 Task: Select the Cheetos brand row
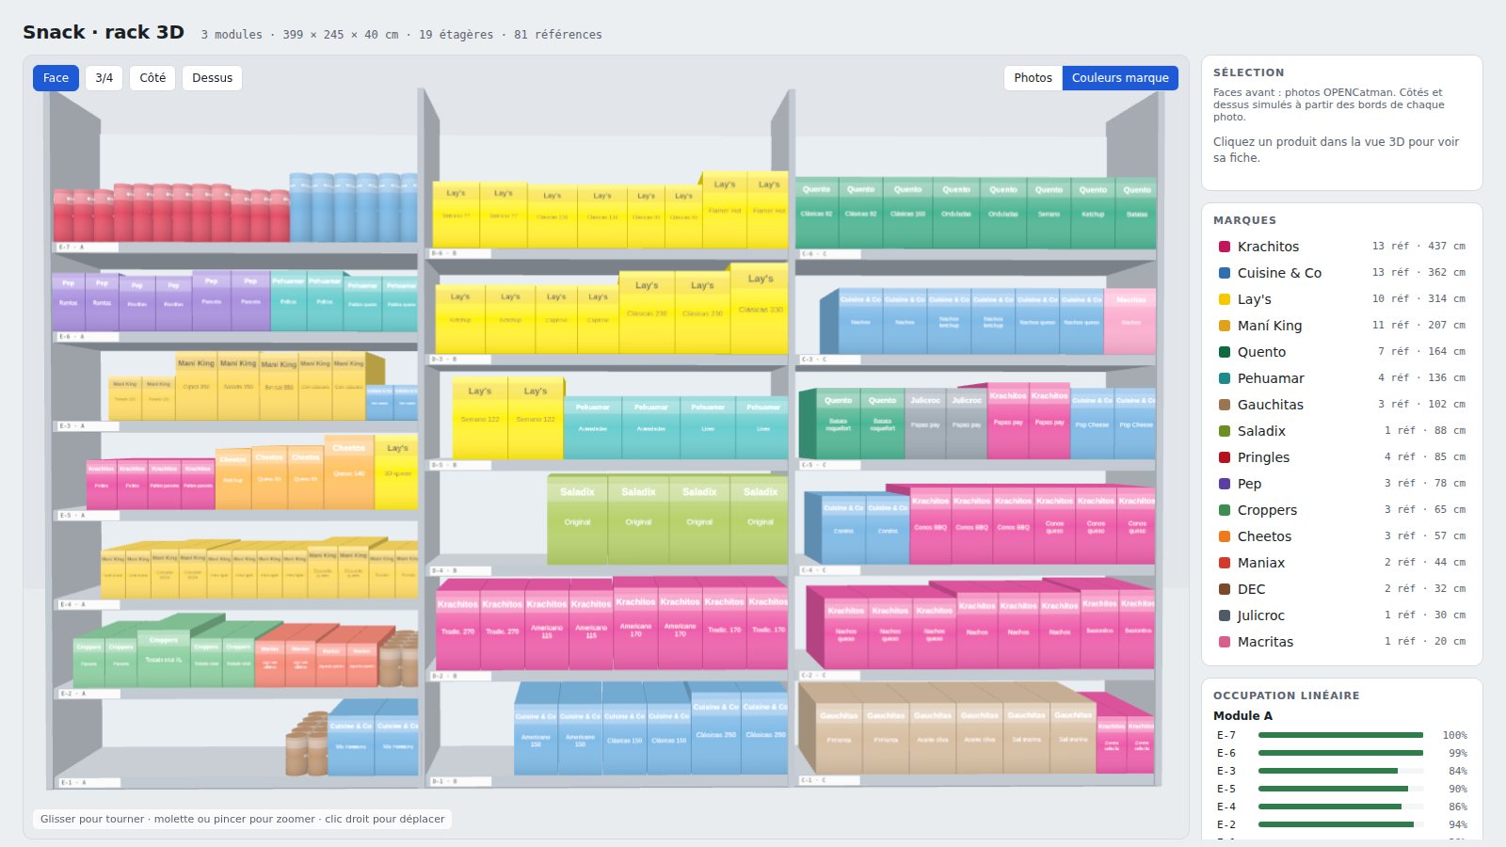pyautogui.click(x=1341, y=536)
